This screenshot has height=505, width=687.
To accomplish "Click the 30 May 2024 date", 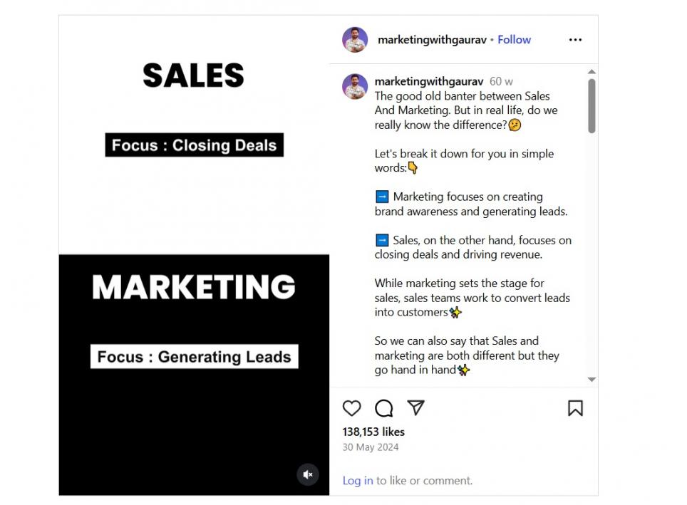I will tap(371, 447).
